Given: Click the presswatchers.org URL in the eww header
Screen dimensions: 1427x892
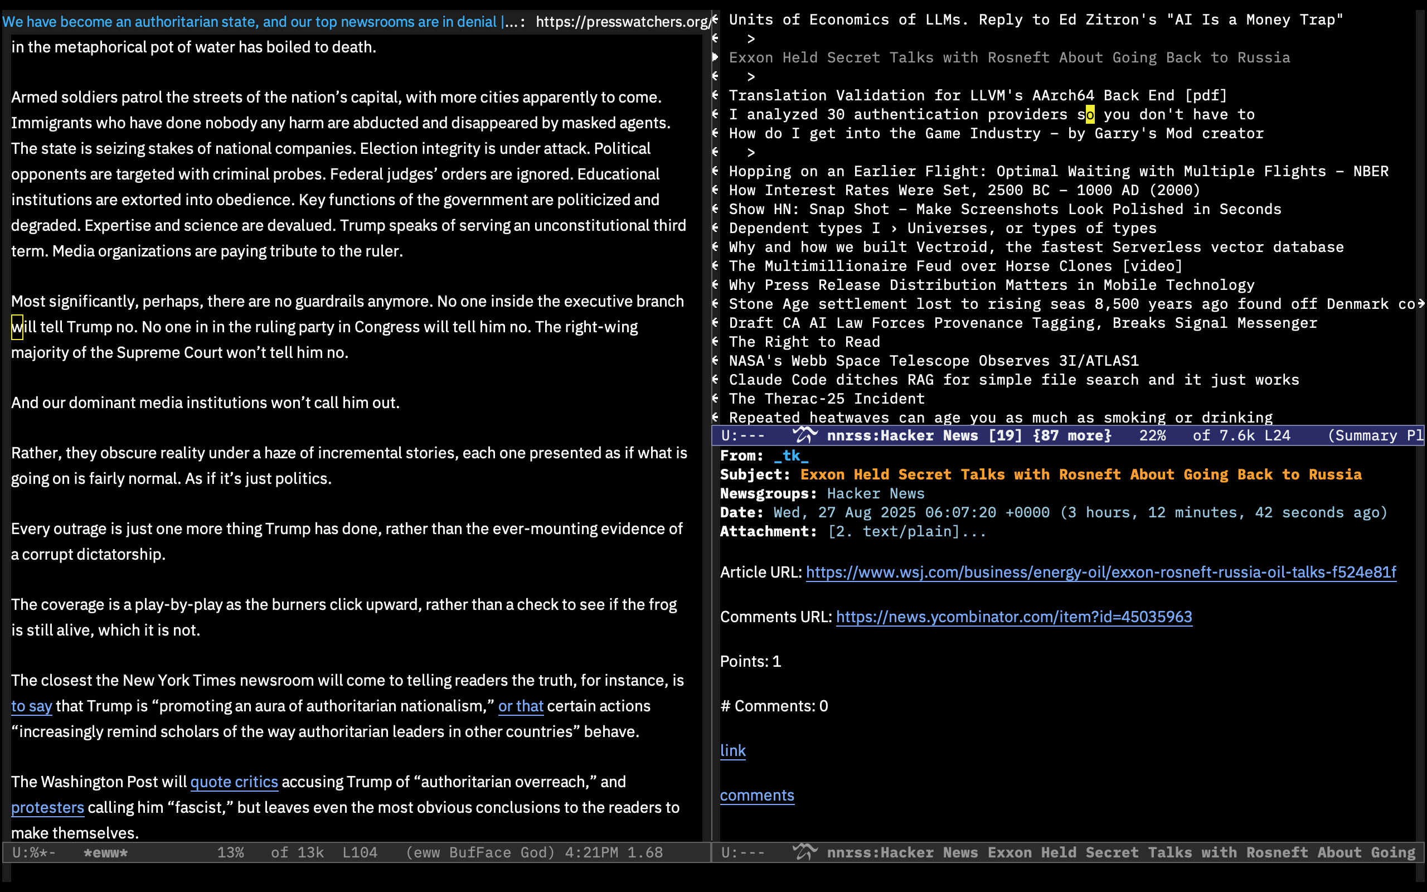Looking at the screenshot, I should (623, 22).
